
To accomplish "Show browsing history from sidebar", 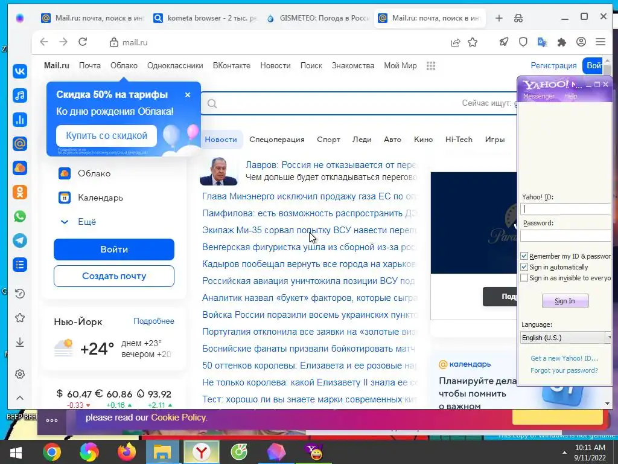I will point(20,294).
